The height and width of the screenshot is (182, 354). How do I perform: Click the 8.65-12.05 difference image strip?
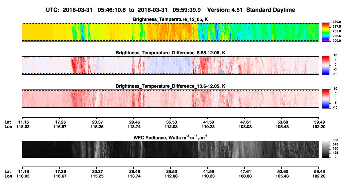pos(170,65)
